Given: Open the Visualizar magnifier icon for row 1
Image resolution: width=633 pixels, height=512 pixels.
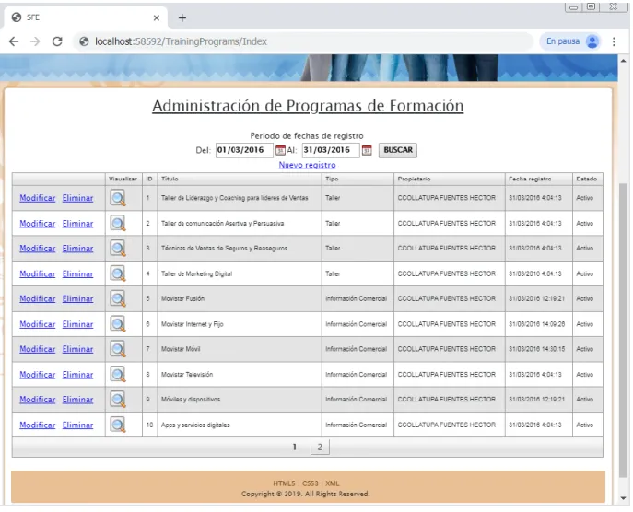Looking at the screenshot, I should 118,198.
